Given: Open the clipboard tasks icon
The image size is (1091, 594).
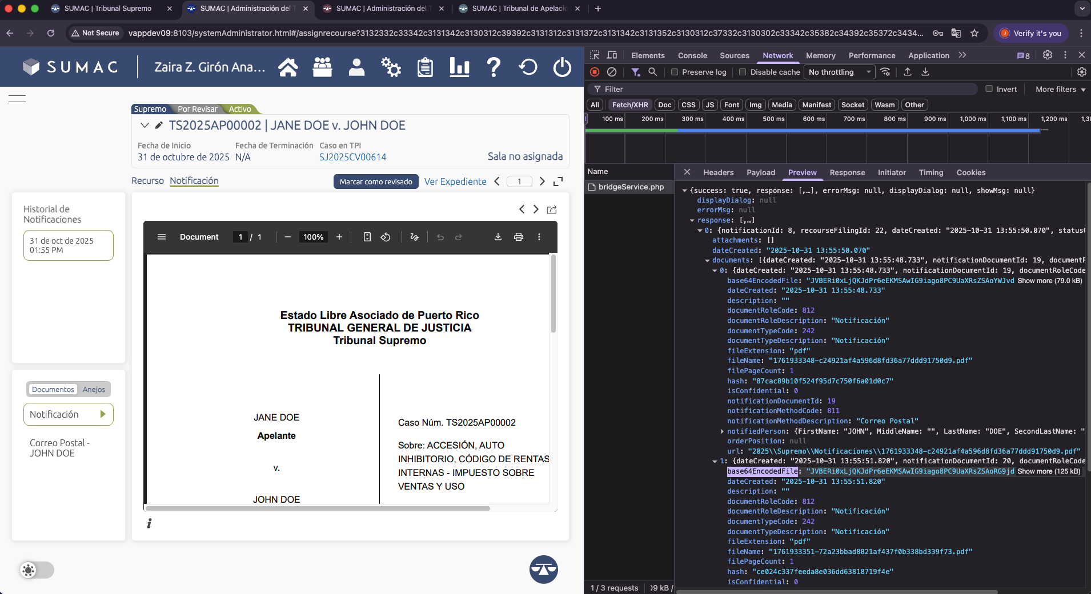Looking at the screenshot, I should pos(425,67).
